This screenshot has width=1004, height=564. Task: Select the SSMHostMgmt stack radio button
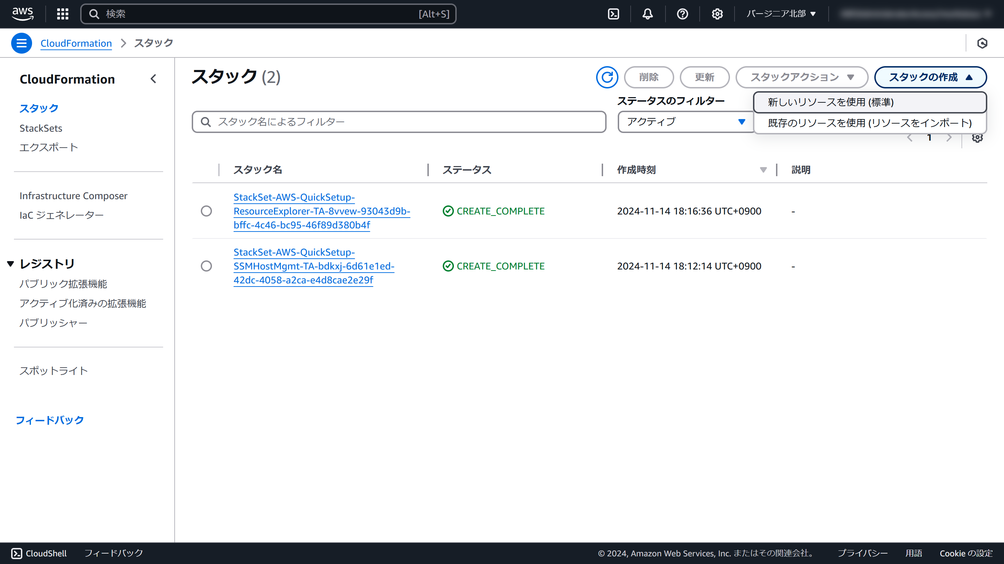click(206, 266)
